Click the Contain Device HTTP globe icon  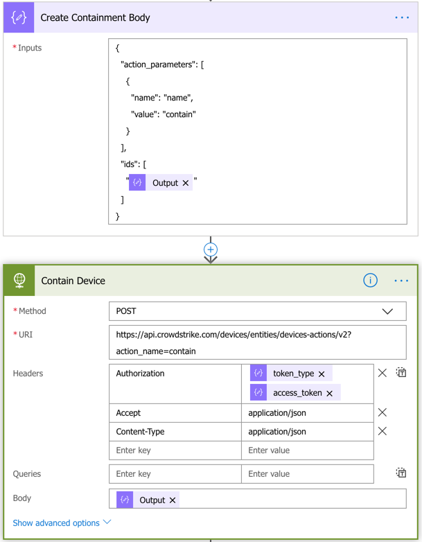click(19, 281)
